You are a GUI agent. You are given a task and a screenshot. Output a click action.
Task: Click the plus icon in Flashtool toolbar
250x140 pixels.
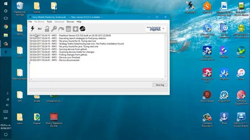pyautogui.click(x=75, y=29)
